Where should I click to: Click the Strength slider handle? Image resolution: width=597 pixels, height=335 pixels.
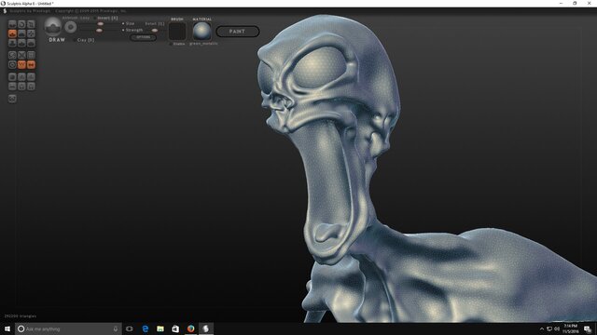pyautogui.click(x=99, y=30)
